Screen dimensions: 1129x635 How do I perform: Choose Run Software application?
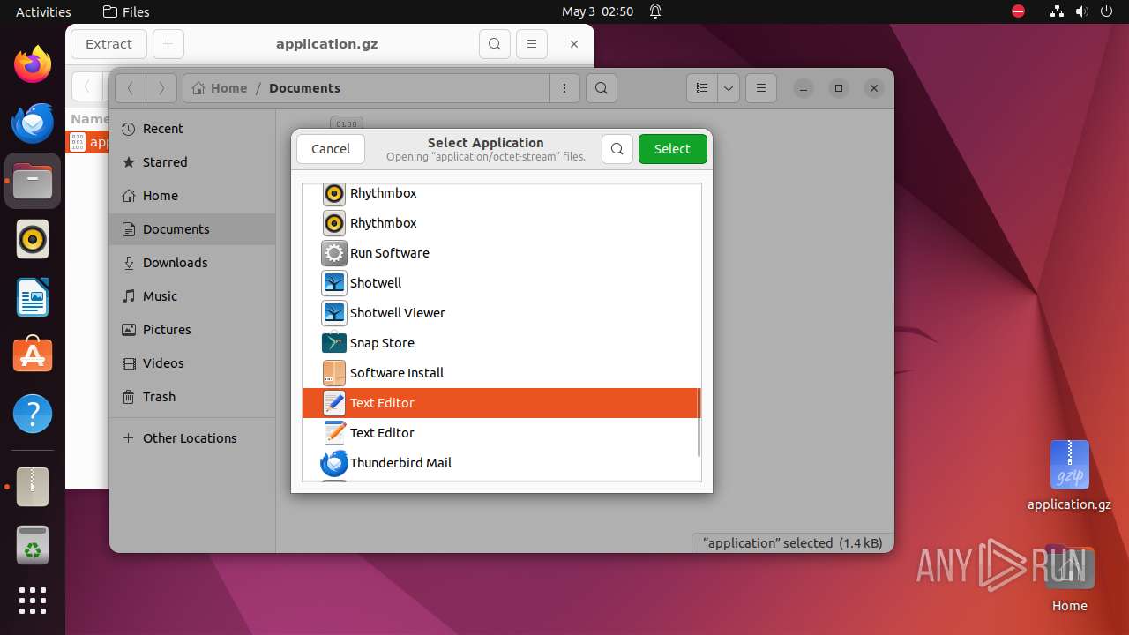(x=501, y=253)
